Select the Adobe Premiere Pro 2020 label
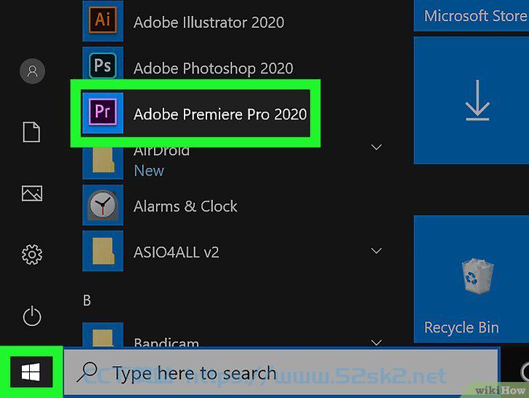The height and width of the screenshot is (398, 529). pos(220,114)
